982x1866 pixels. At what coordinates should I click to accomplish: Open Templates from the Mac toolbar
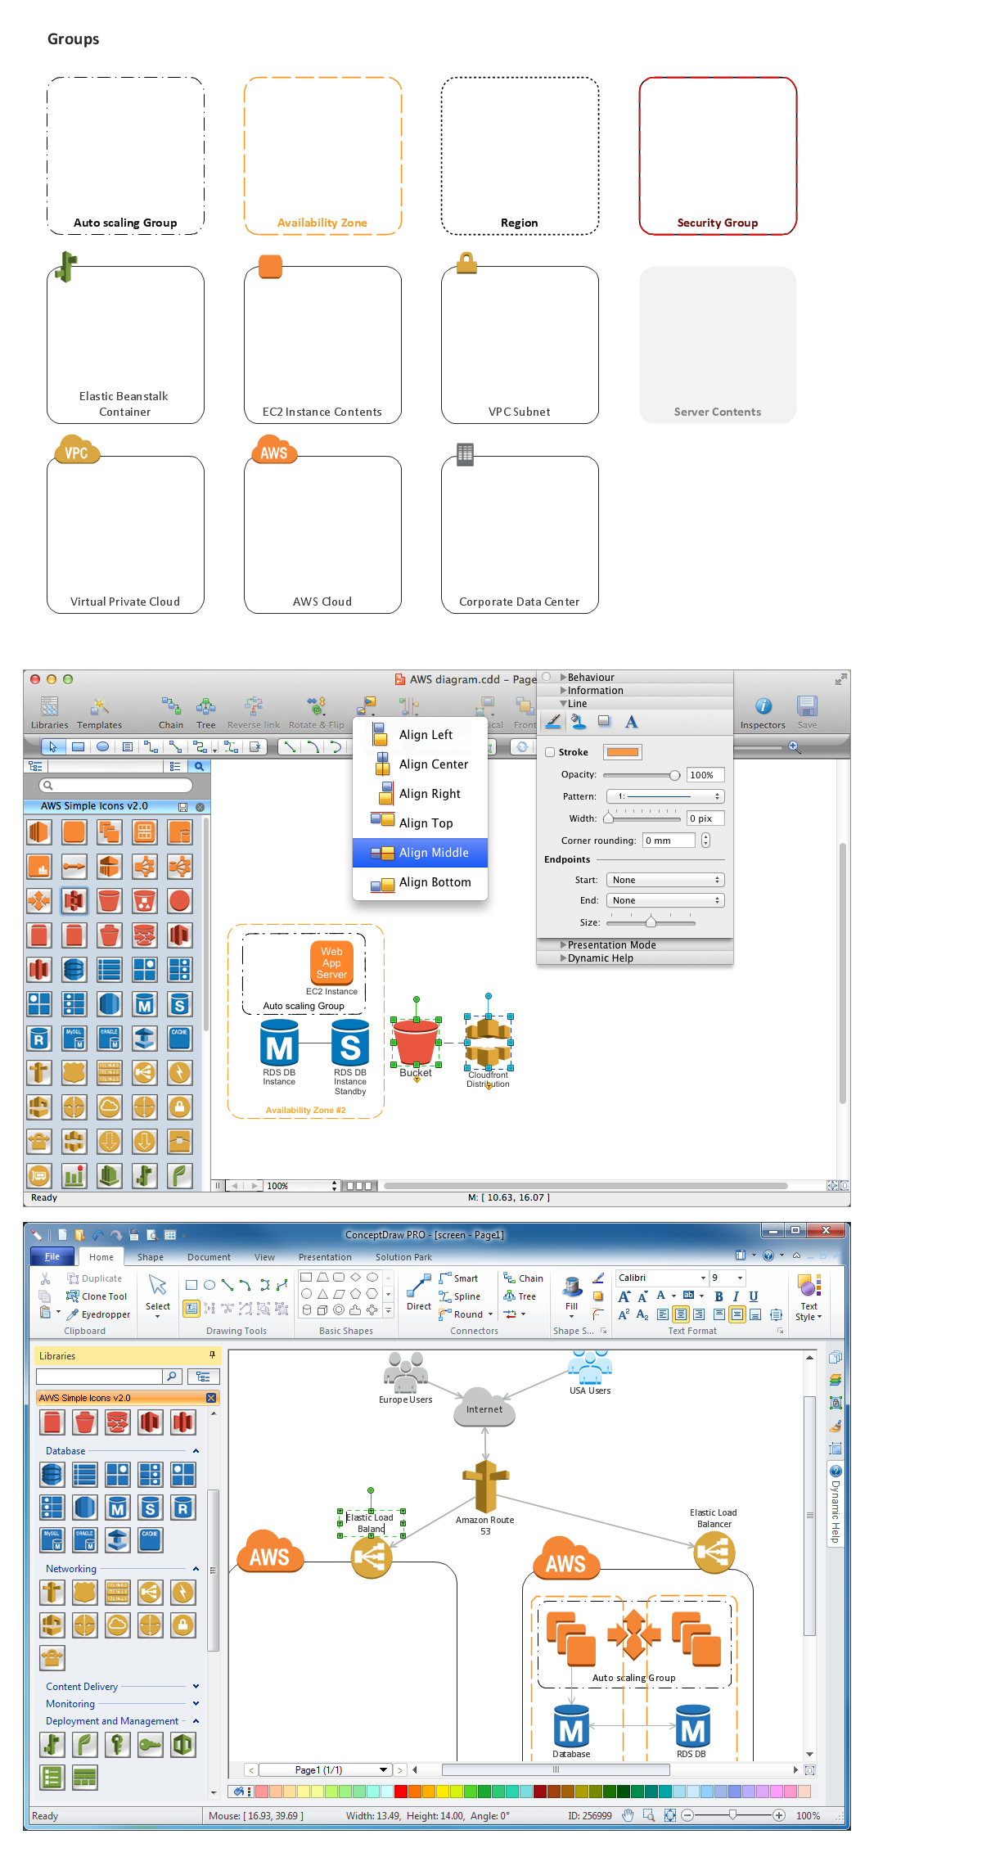coord(100,712)
